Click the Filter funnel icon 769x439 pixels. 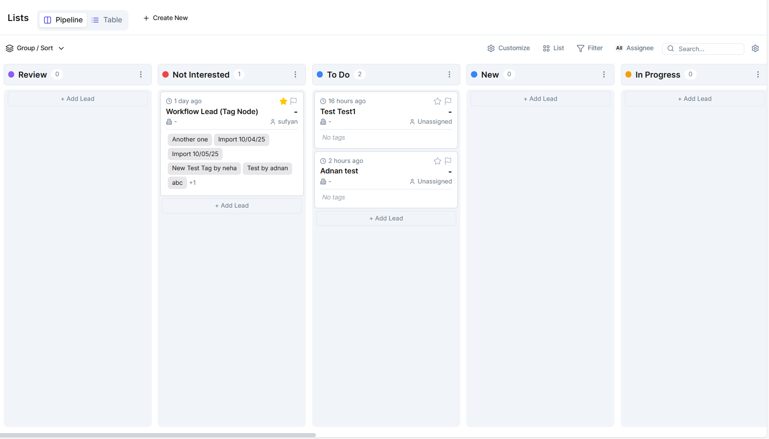pyautogui.click(x=580, y=48)
